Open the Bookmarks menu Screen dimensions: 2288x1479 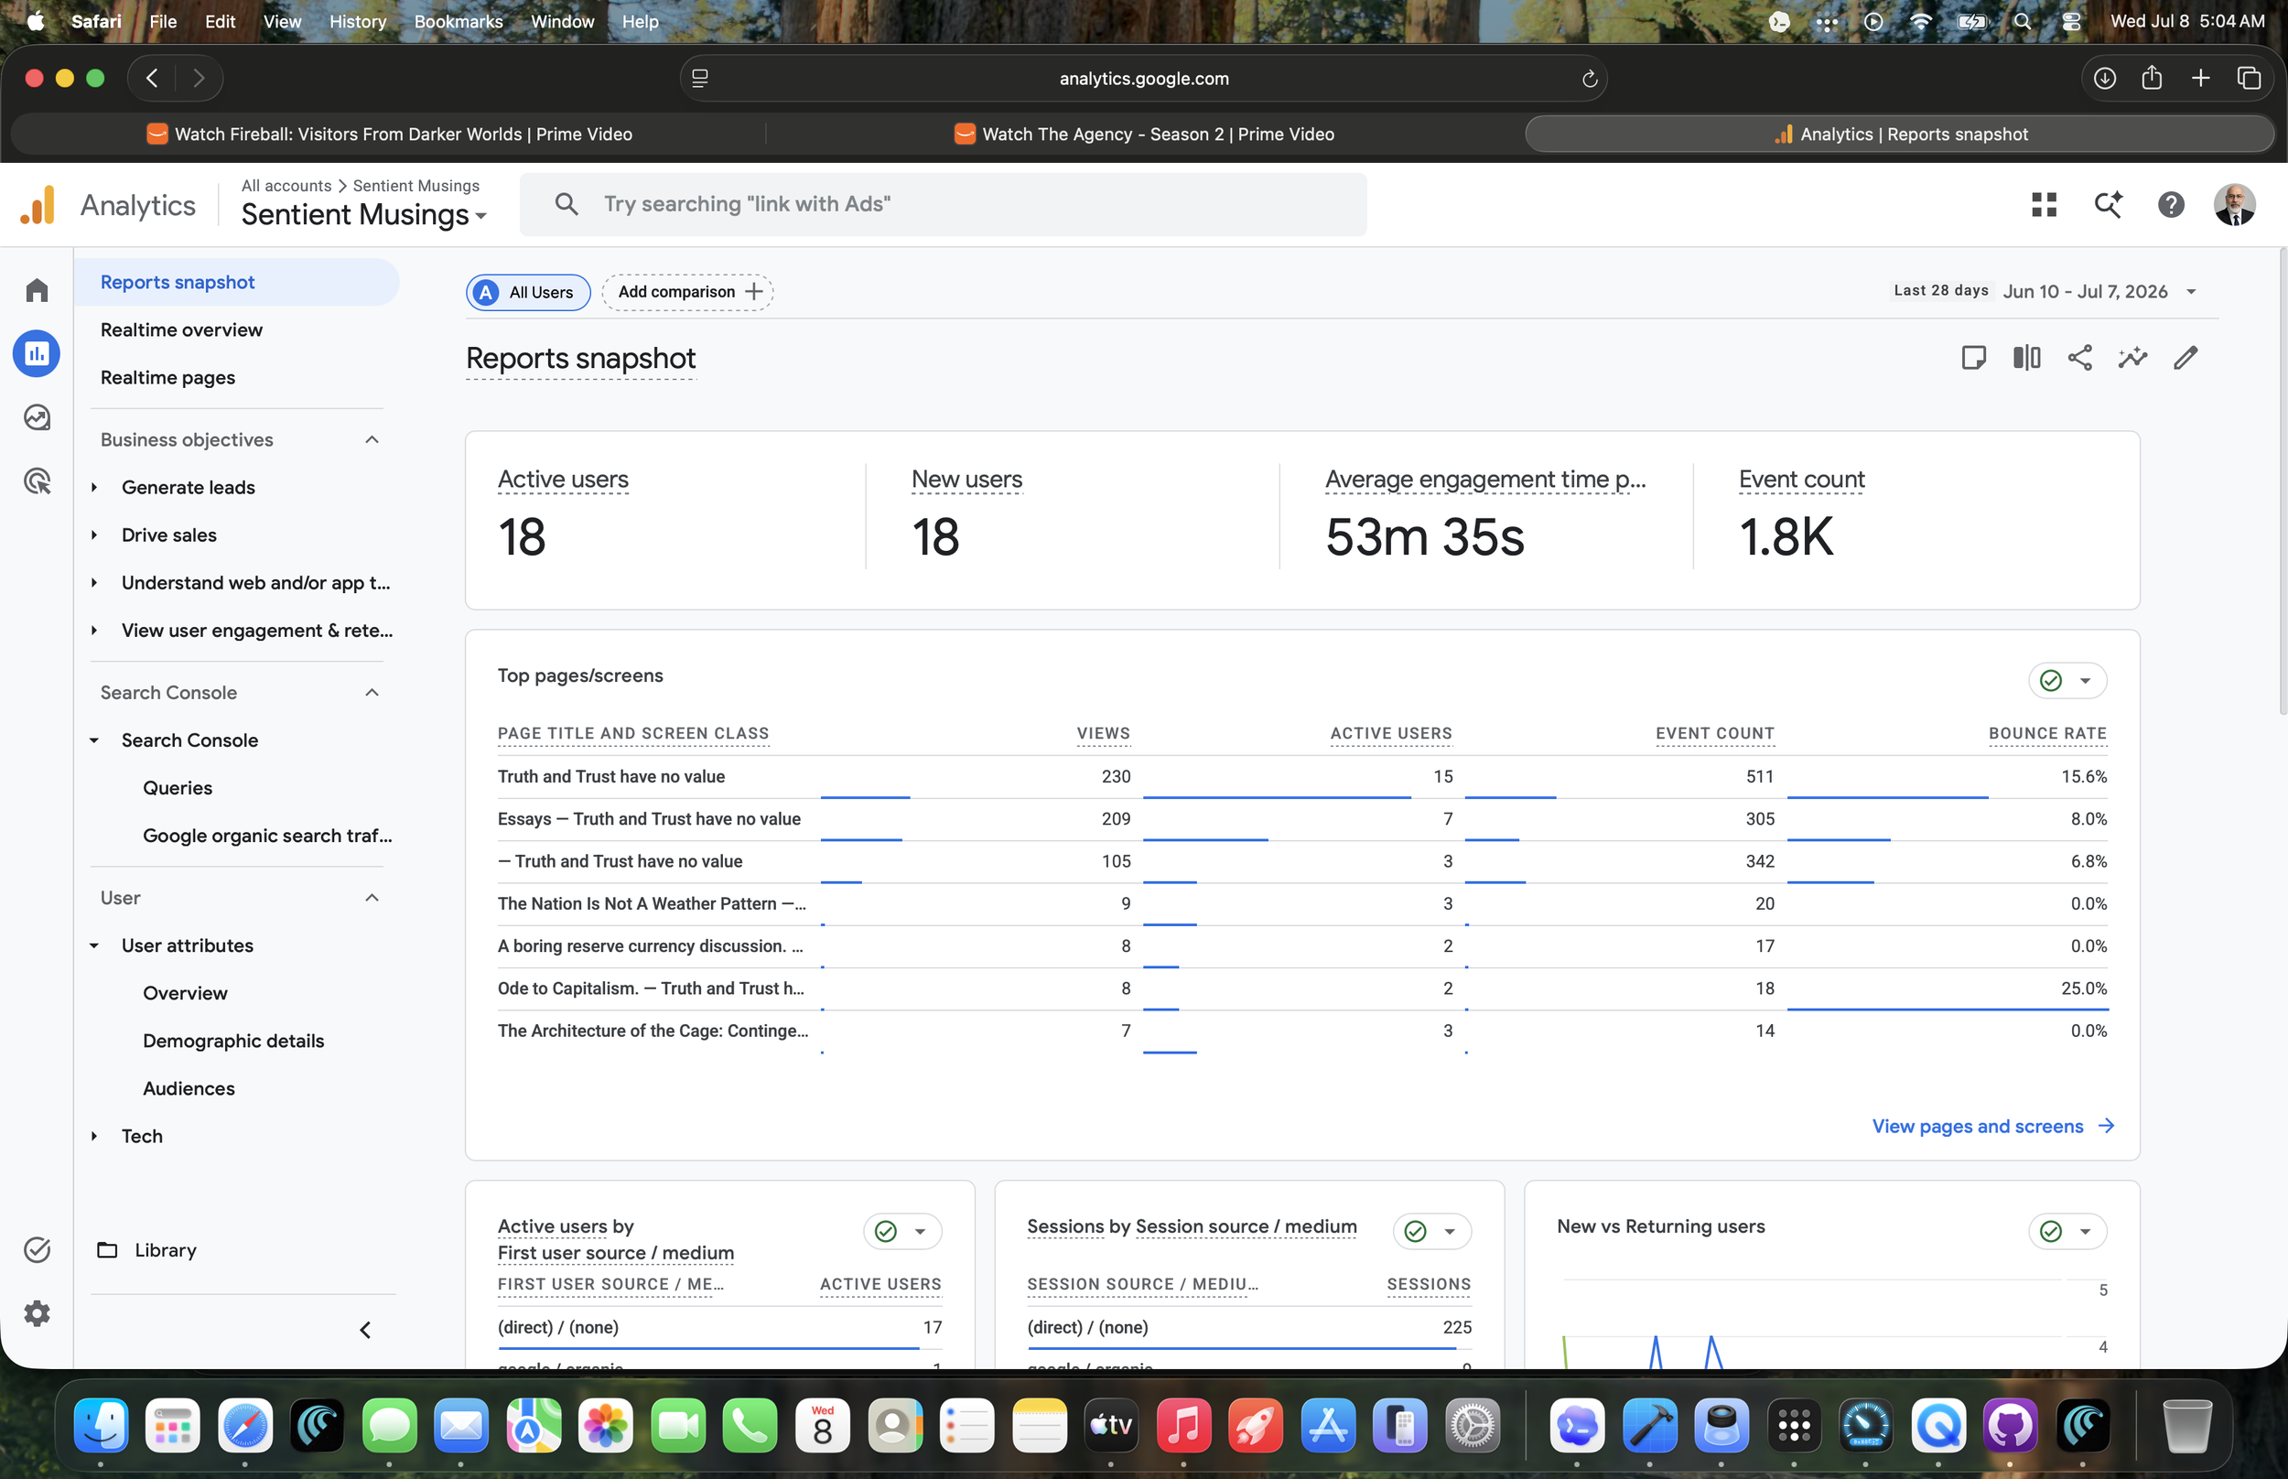point(458,21)
